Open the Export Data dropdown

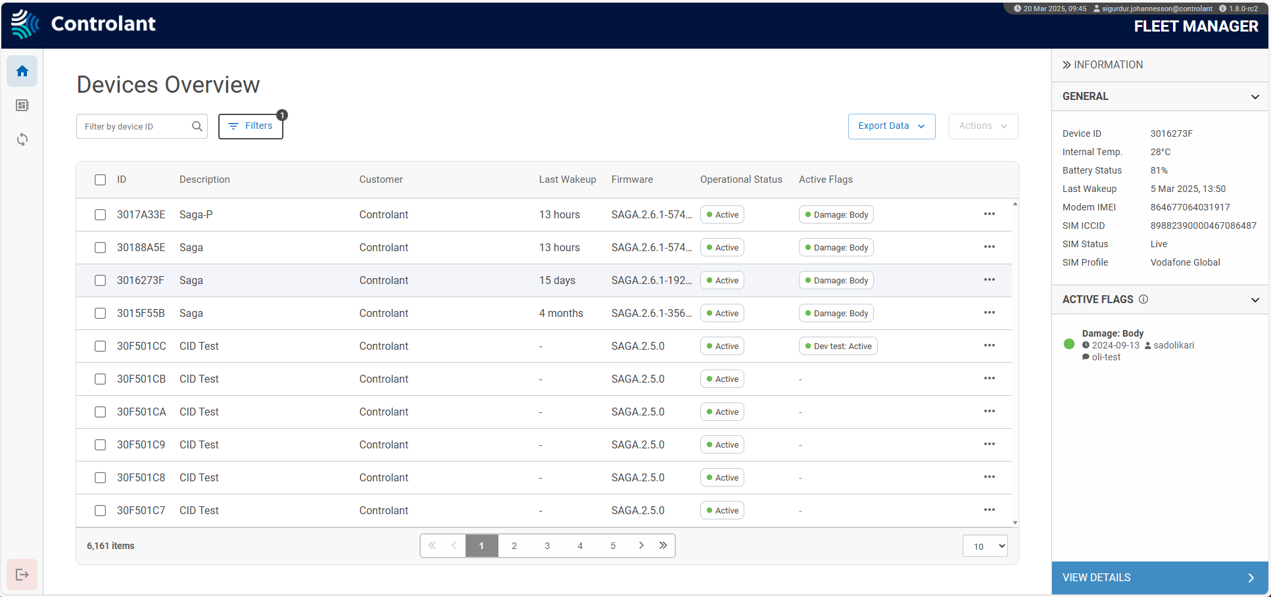892,126
